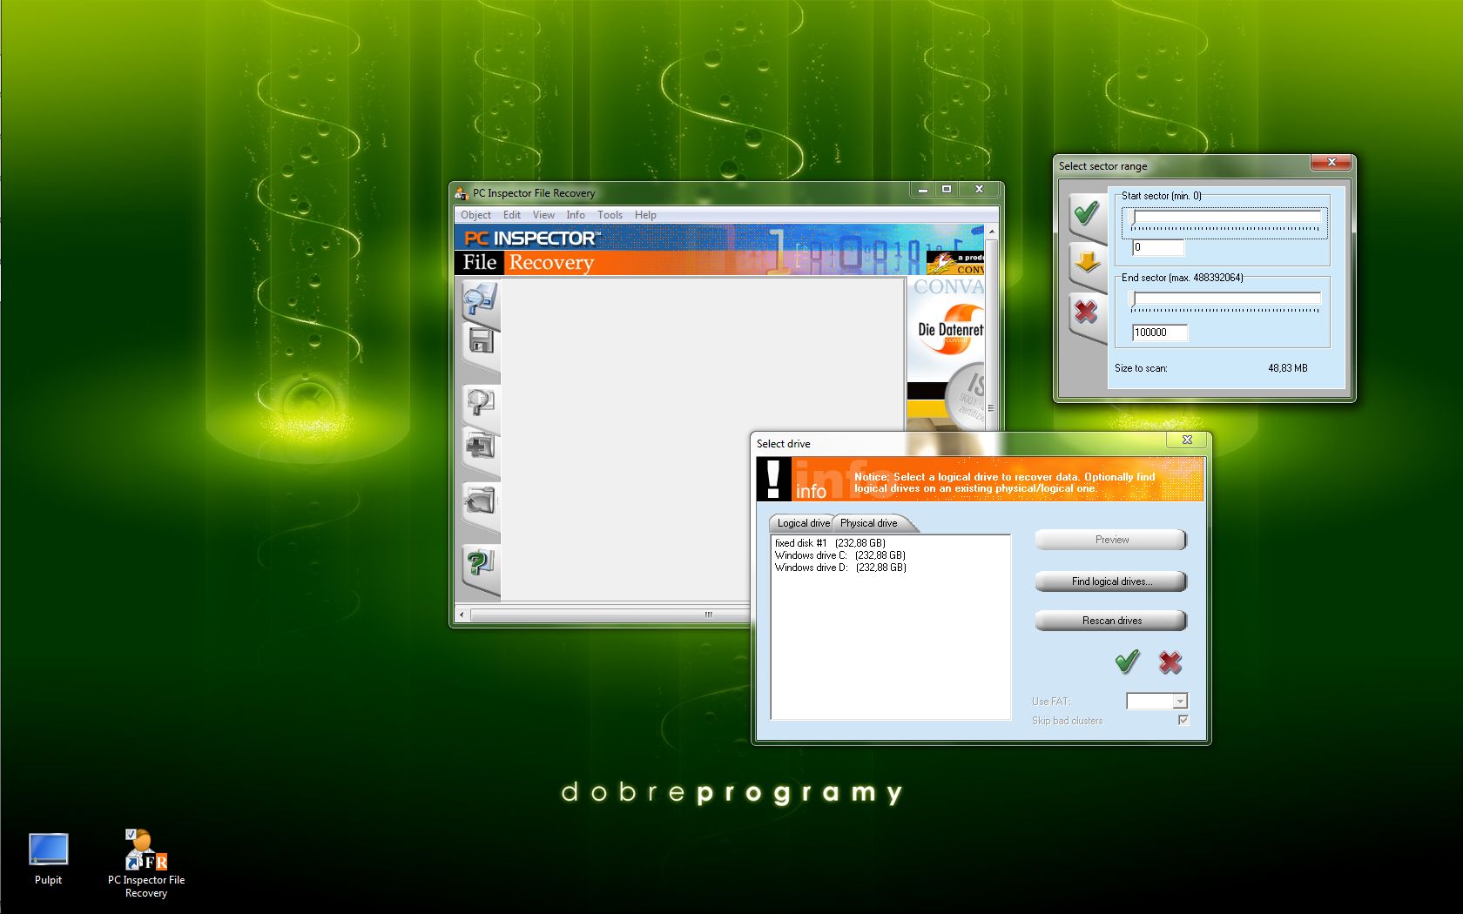
Task: Open the Tools menu
Action: [610, 215]
